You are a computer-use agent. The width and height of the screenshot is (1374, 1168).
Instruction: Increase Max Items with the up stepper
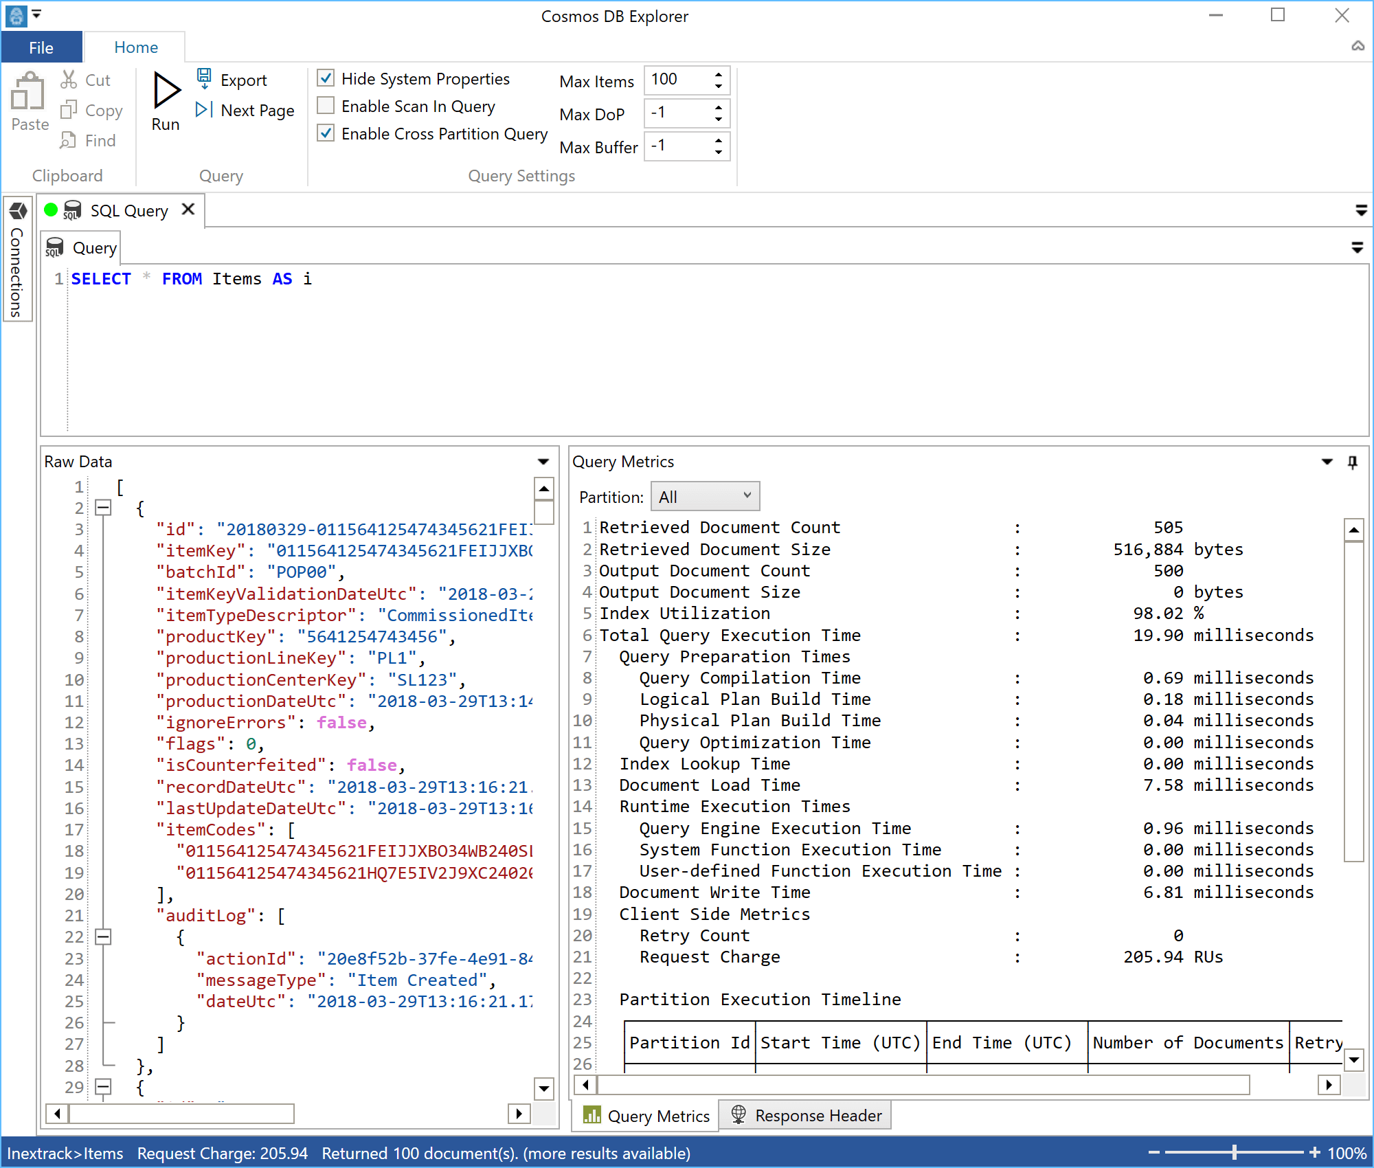[719, 74]
